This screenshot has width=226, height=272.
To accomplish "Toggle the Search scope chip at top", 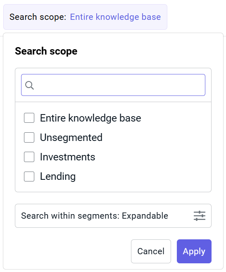I will coord(85,17).
